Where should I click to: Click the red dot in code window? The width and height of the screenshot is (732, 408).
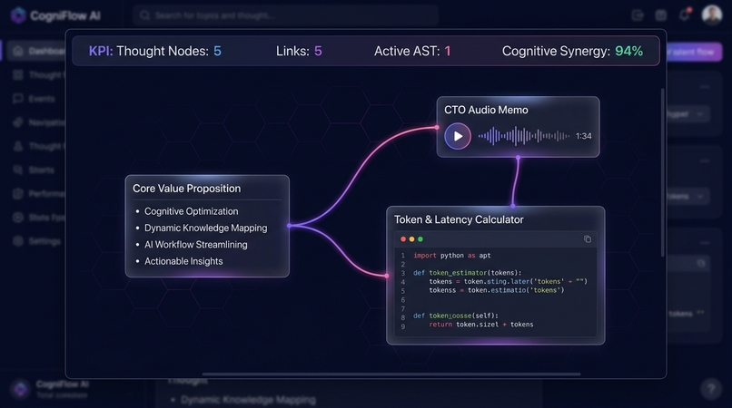(x=403, y=239)
